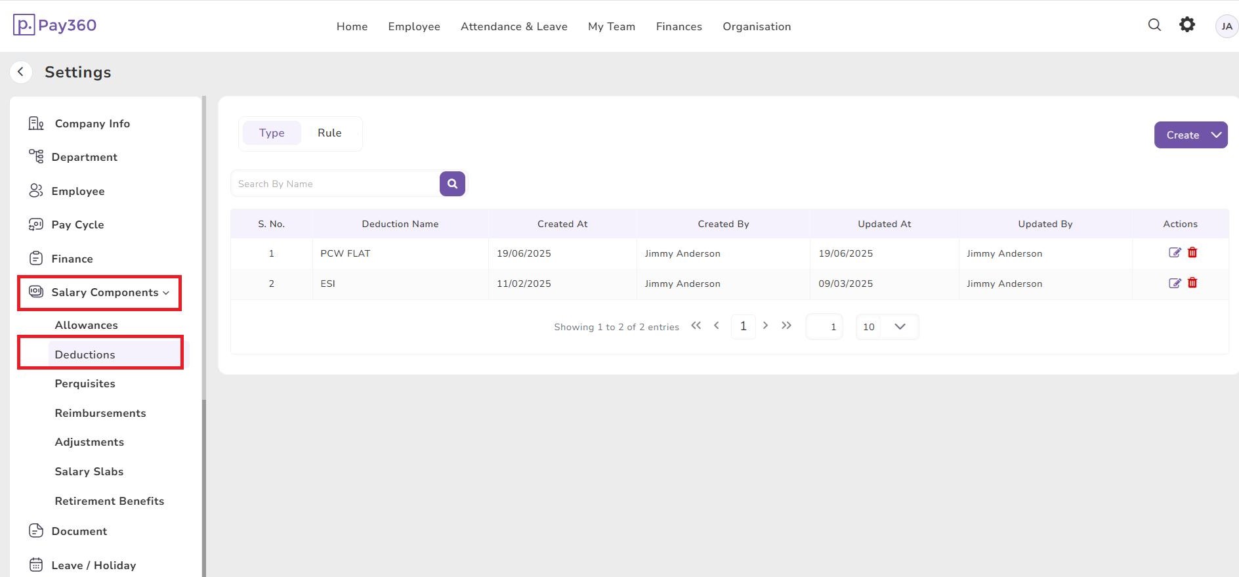The height and width of the screenshot is (577, 1239).
Task: Delete the ESI deduction
Action: click(x=1192, y=283)
